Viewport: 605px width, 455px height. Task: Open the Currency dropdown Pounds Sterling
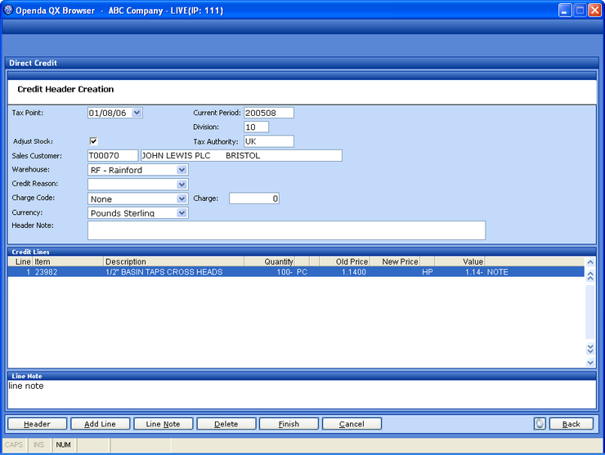tap(181, 213)
